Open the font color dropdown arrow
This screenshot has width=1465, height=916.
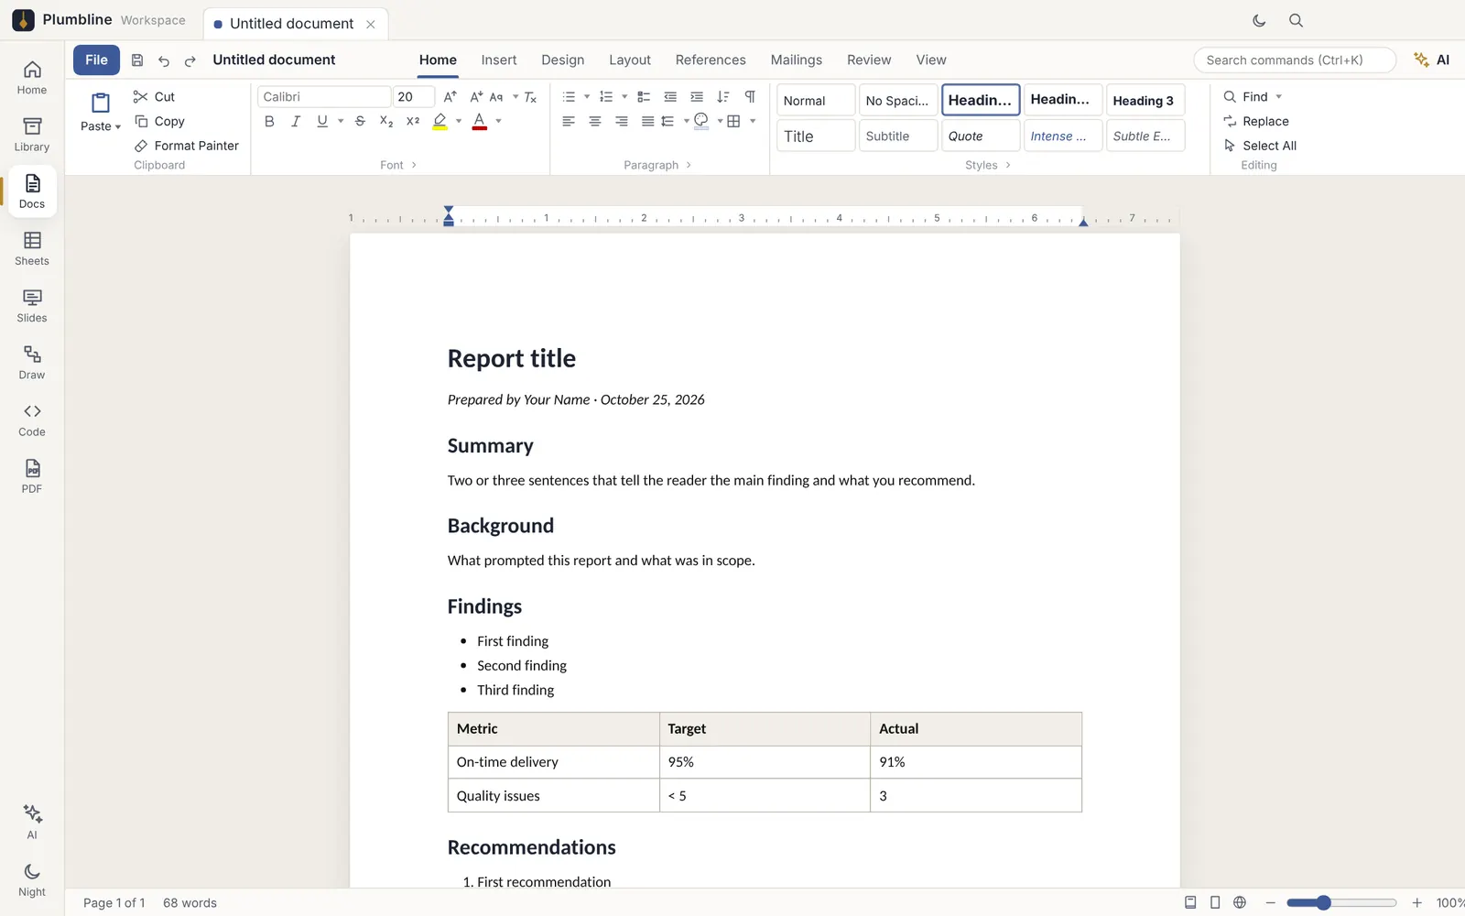pyautogui.click(x=498, y=121)
